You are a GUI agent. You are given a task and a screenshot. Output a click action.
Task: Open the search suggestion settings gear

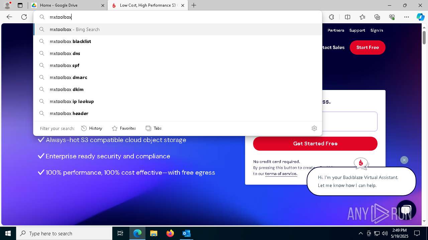coord(314,128)
